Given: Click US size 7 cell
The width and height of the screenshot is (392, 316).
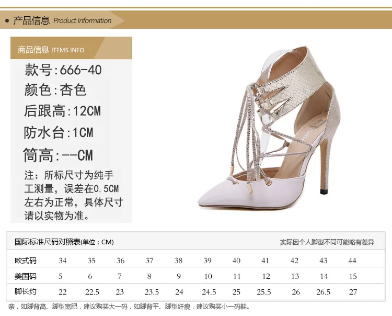Looking at the screenshot, I should 120,276.
